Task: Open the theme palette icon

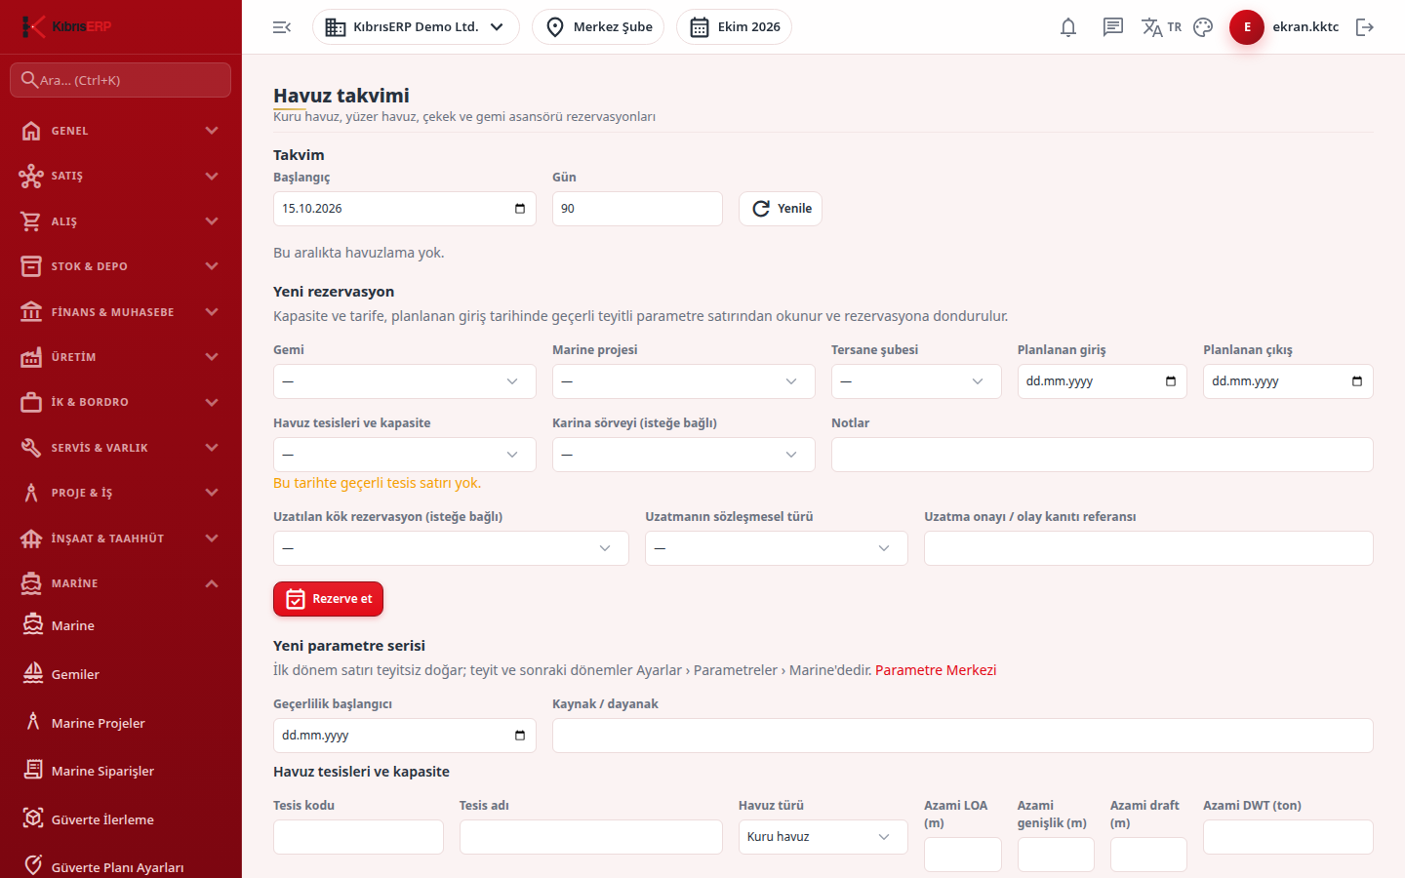Action: (1203, 27)
